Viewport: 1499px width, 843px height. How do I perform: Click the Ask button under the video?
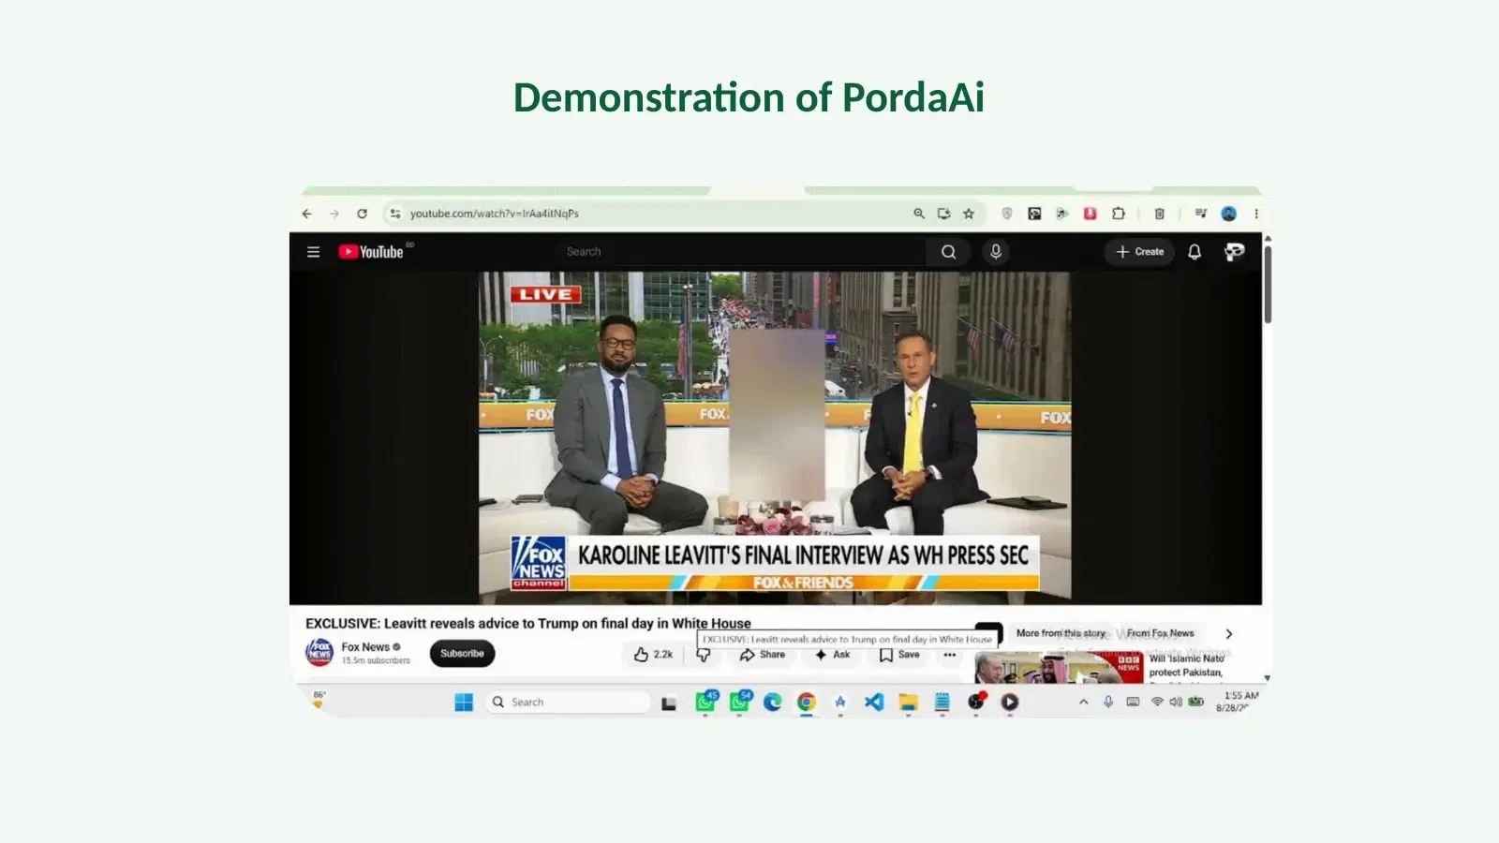pos(833,655)
